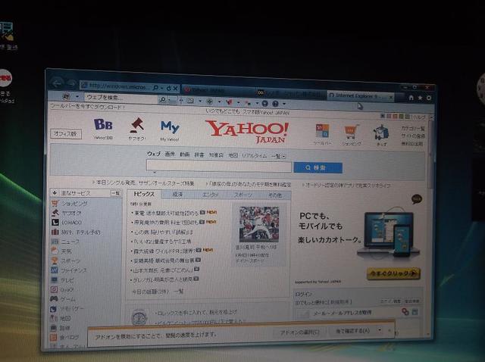
Task: Click the Yahoo Auctions gavel icon
Action: point(137,125)
